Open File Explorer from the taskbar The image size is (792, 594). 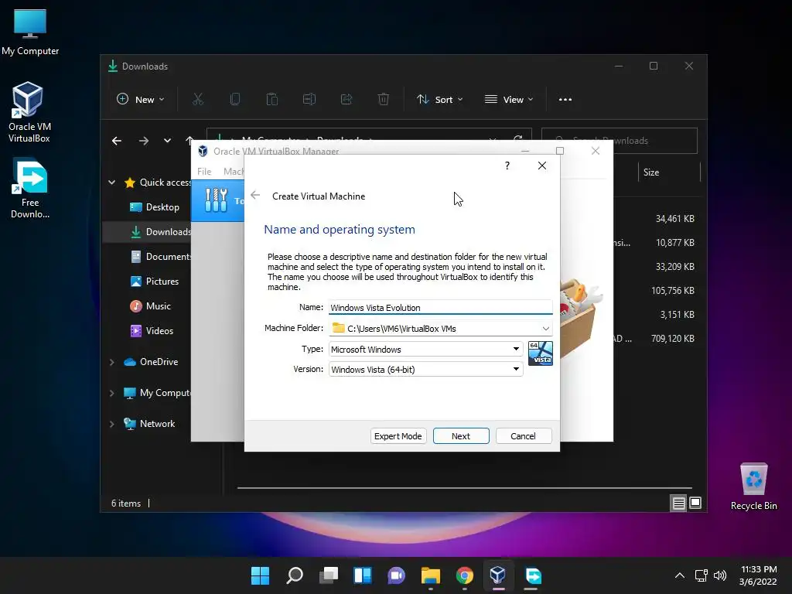tap(431, 575)
